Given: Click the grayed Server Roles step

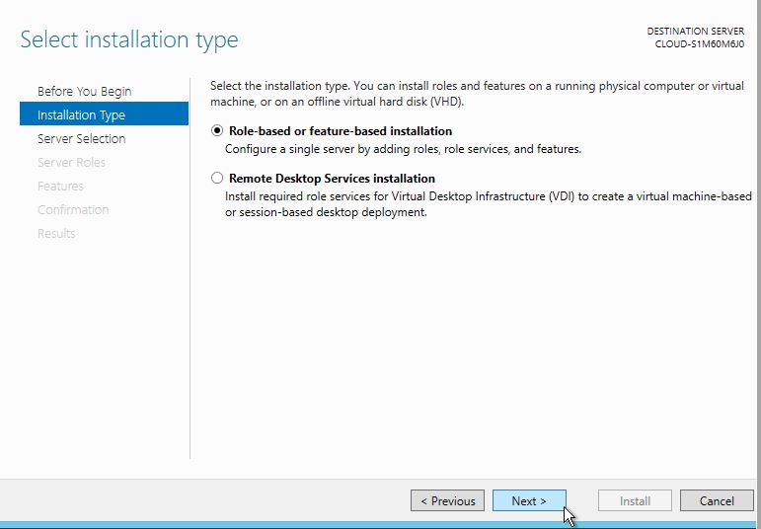Looking at the screenshot, I should pos(71,163).
